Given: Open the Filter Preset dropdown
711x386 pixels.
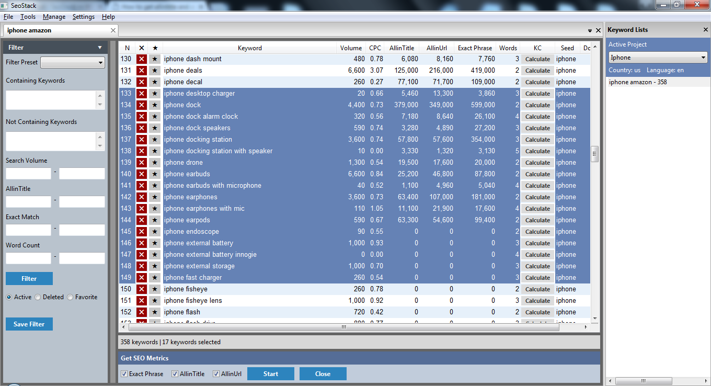Looking at the screenshot, I should tap(73, 63).
